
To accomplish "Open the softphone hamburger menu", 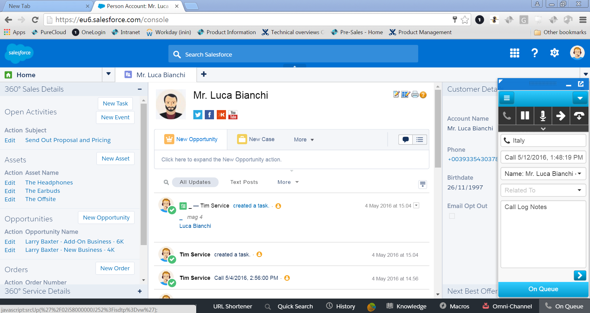I will (x=507, y=98).
